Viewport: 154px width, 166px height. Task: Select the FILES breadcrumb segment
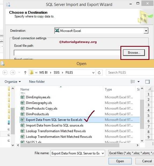[69, 73]
